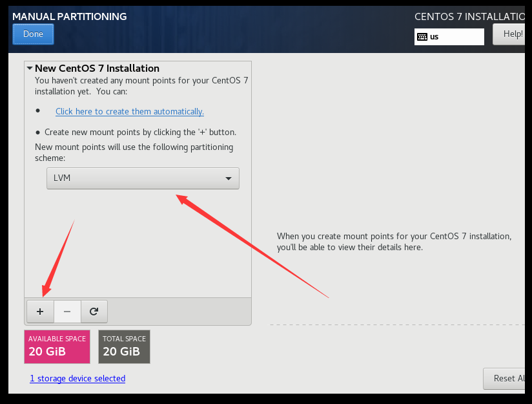Click the MANUAL PARTITIONING heading
532x404 pixels.
(70, 16)
